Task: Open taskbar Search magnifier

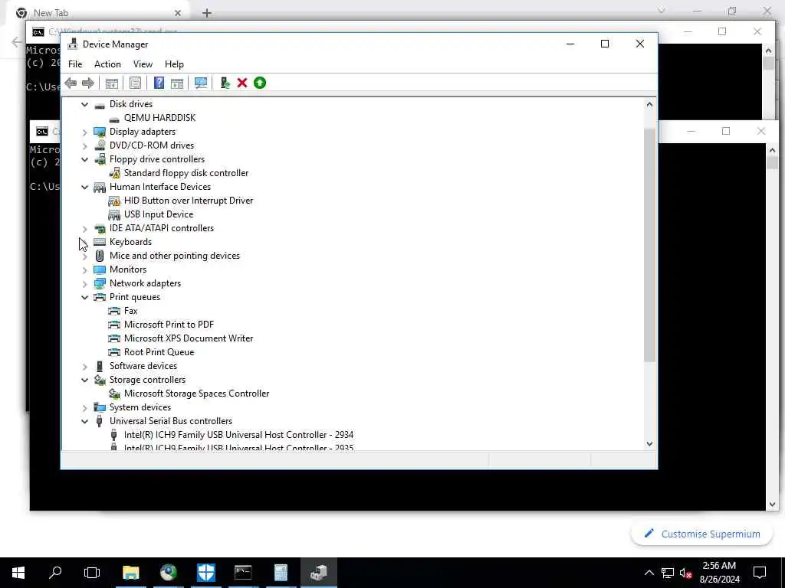Action: [55, 573]
